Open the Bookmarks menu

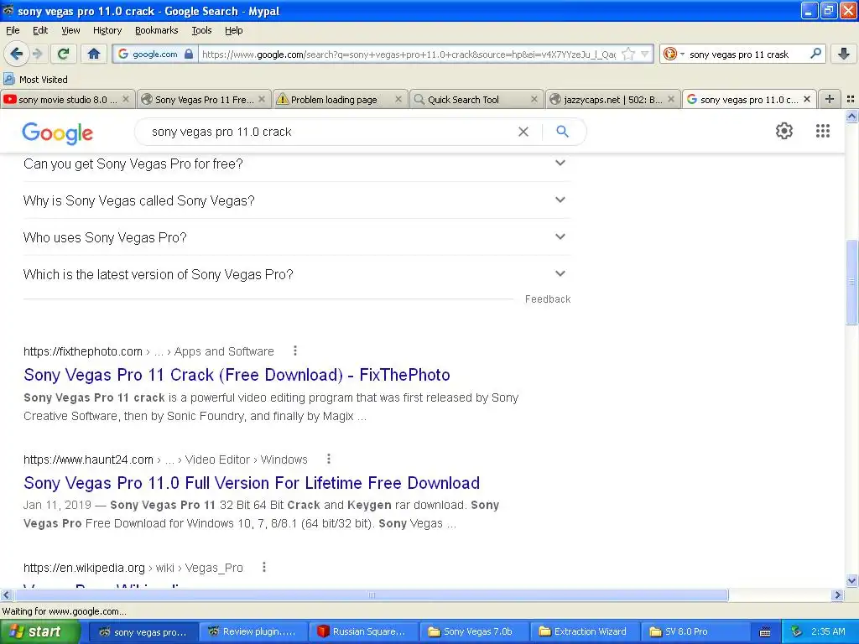pos(157,30)
